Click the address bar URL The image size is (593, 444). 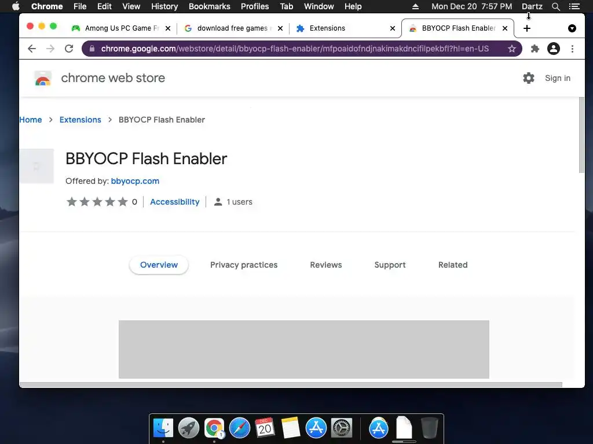pos(295,49)
